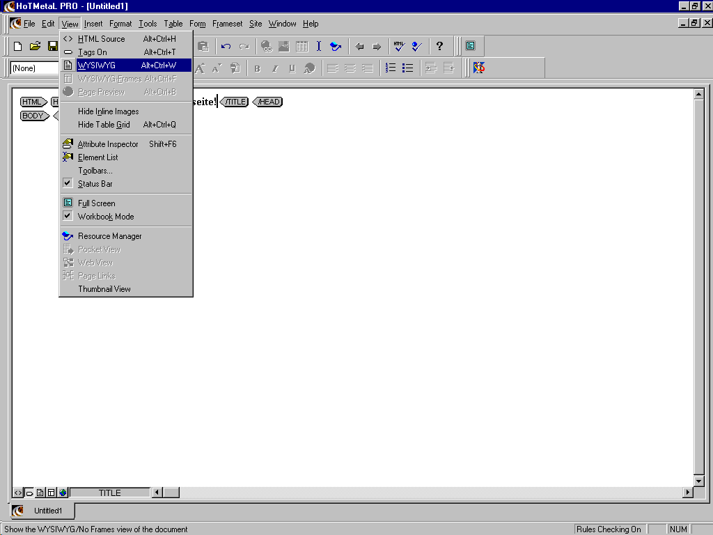Click the Resource Manager toolbar icon
The height and width of the screenshot is (535, 713).
click(x=336, y=46)
